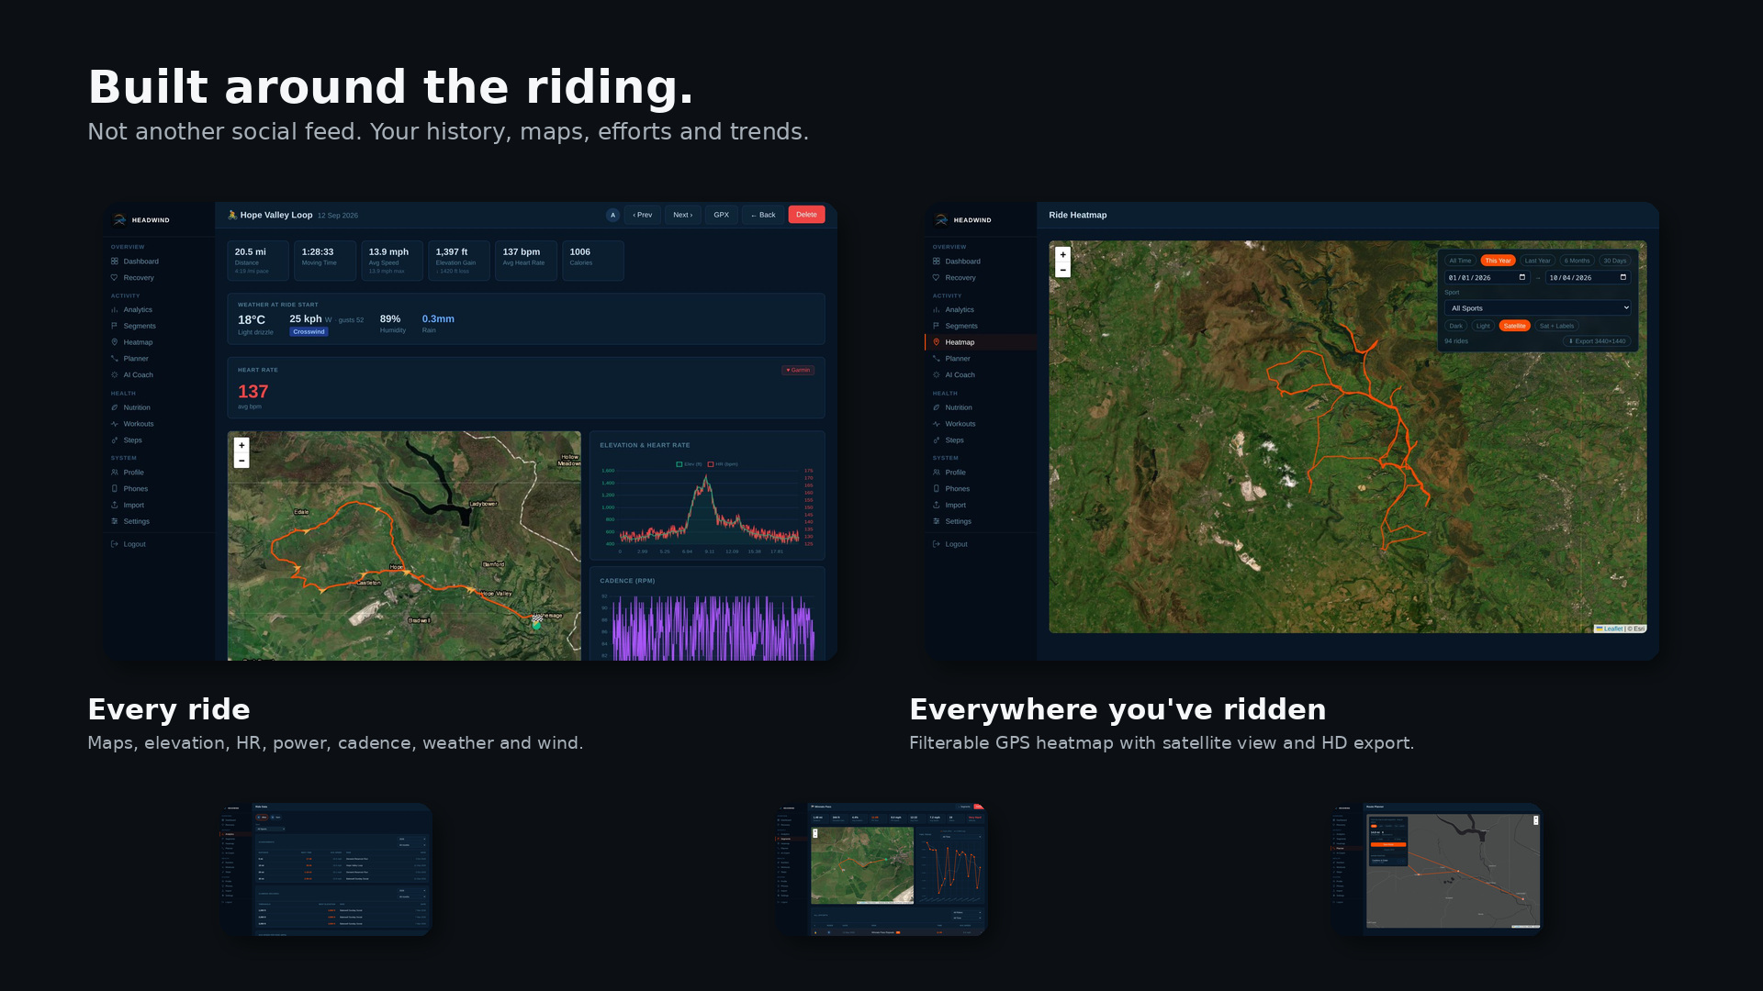Screen dimensions: 1763x991
Task: Open Nutrition in the Ride Heatmap screenshot sidebar
Action: pyautogui.click(x=959, y=407)
